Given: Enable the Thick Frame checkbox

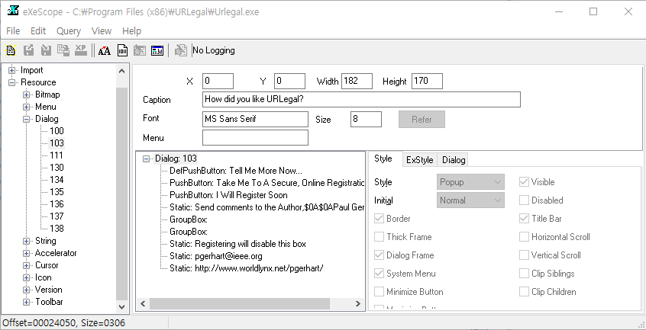Looking at the screenshot, I should 379,237.
